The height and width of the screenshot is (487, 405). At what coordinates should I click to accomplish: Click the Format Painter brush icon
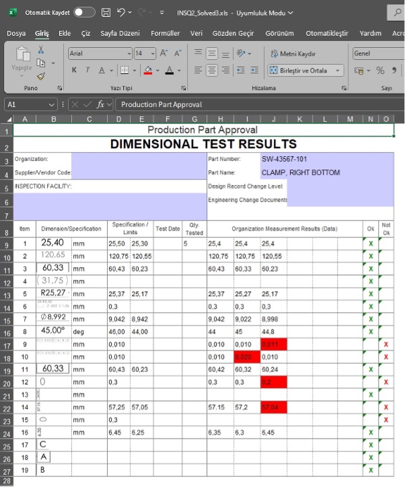40,76
